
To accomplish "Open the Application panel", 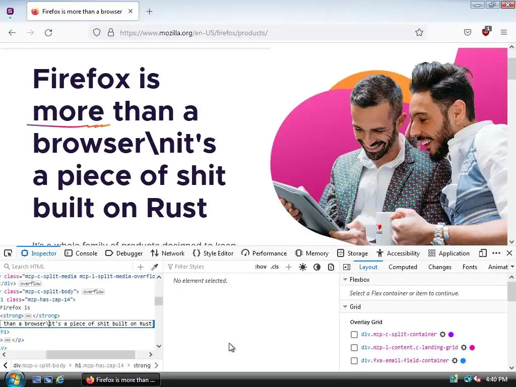I will (x=448, y=253).
